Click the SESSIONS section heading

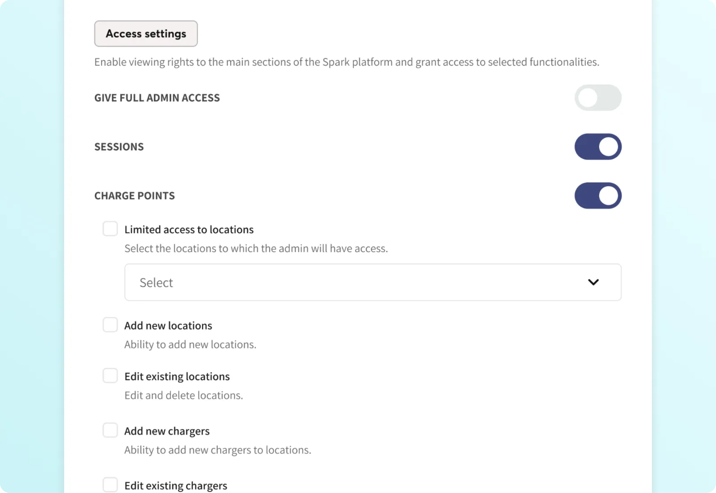tap(119, 147)
